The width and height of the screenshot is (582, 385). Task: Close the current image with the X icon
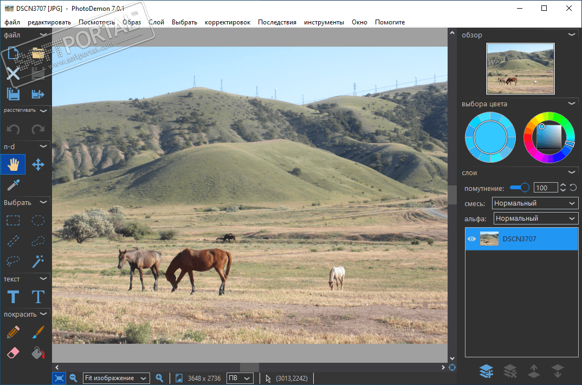coord(13,74)
